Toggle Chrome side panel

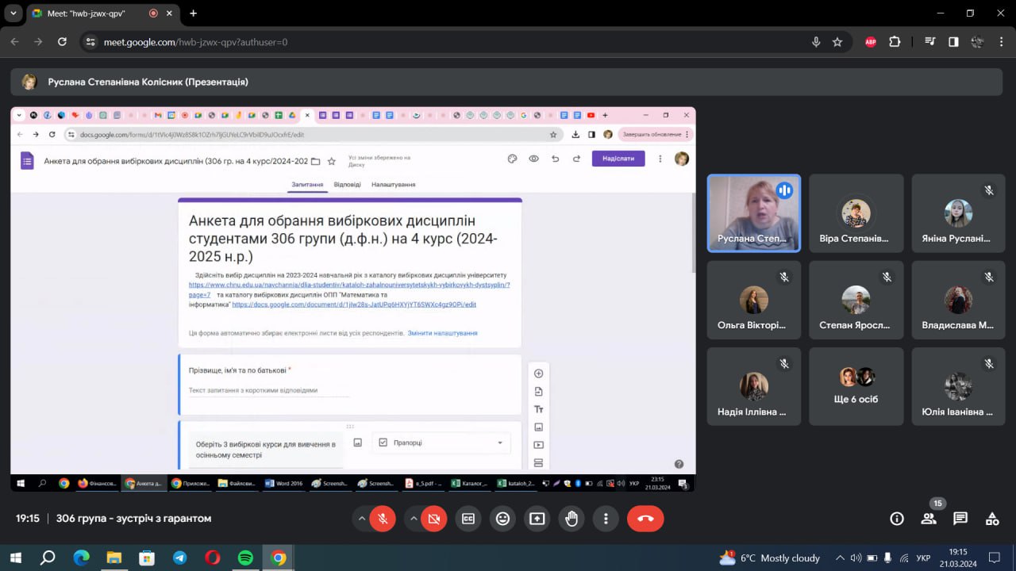[954, 42]
